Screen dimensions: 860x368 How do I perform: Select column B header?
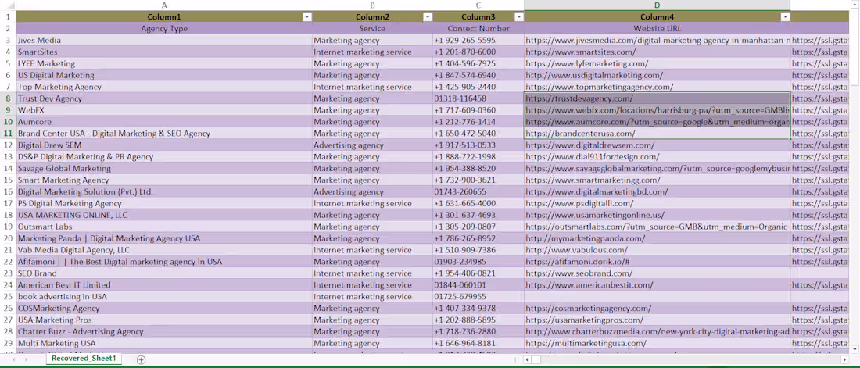tap(372, 5)
